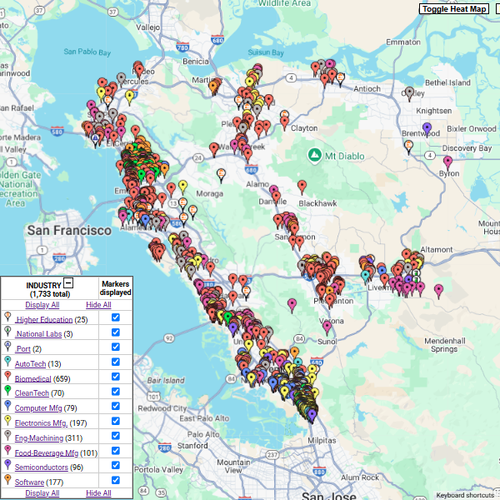
Task: Click Hide All link at legend bottom
Action: coord(98,493)
